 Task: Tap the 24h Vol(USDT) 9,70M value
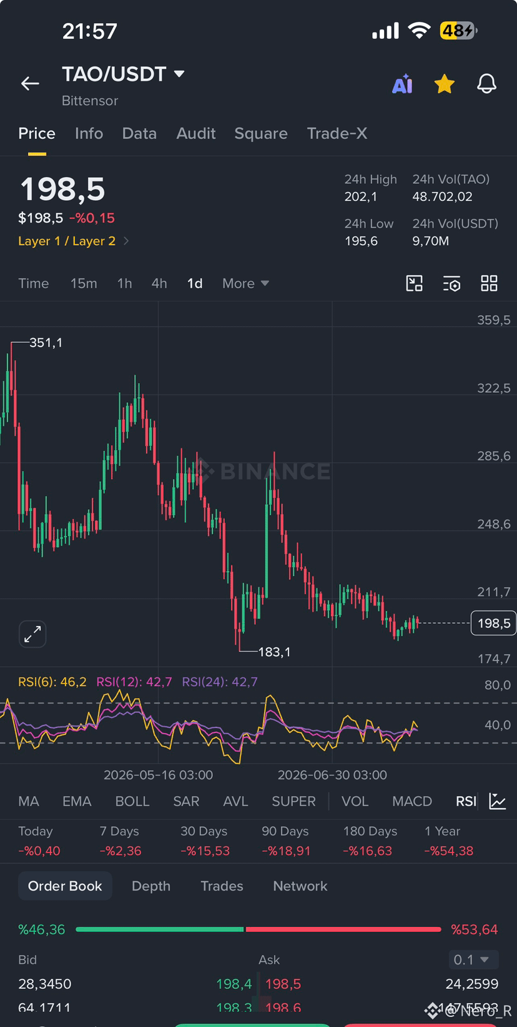431,241
